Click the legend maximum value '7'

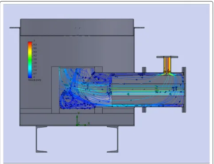pyautogui.click(x=34, y=41)
